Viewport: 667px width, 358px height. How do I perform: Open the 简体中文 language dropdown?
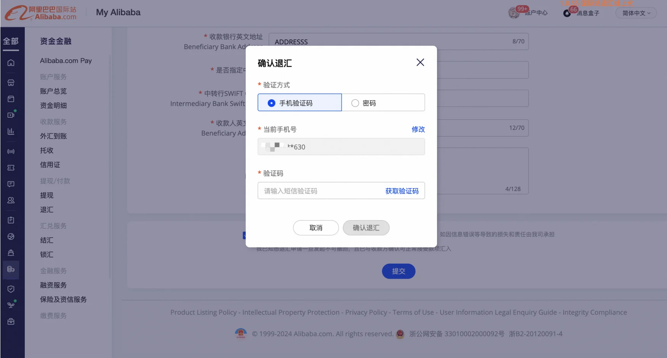pyautogui.click(x=636, y=13)
